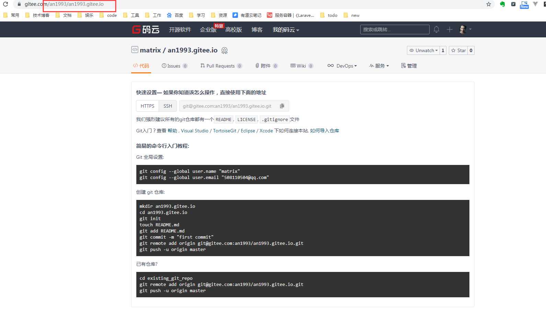
Task: Open the Wiki tab
Action: pos(302,66)
